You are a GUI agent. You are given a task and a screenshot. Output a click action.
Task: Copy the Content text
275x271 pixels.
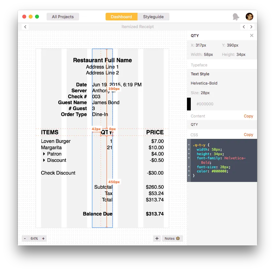(248, 116)
